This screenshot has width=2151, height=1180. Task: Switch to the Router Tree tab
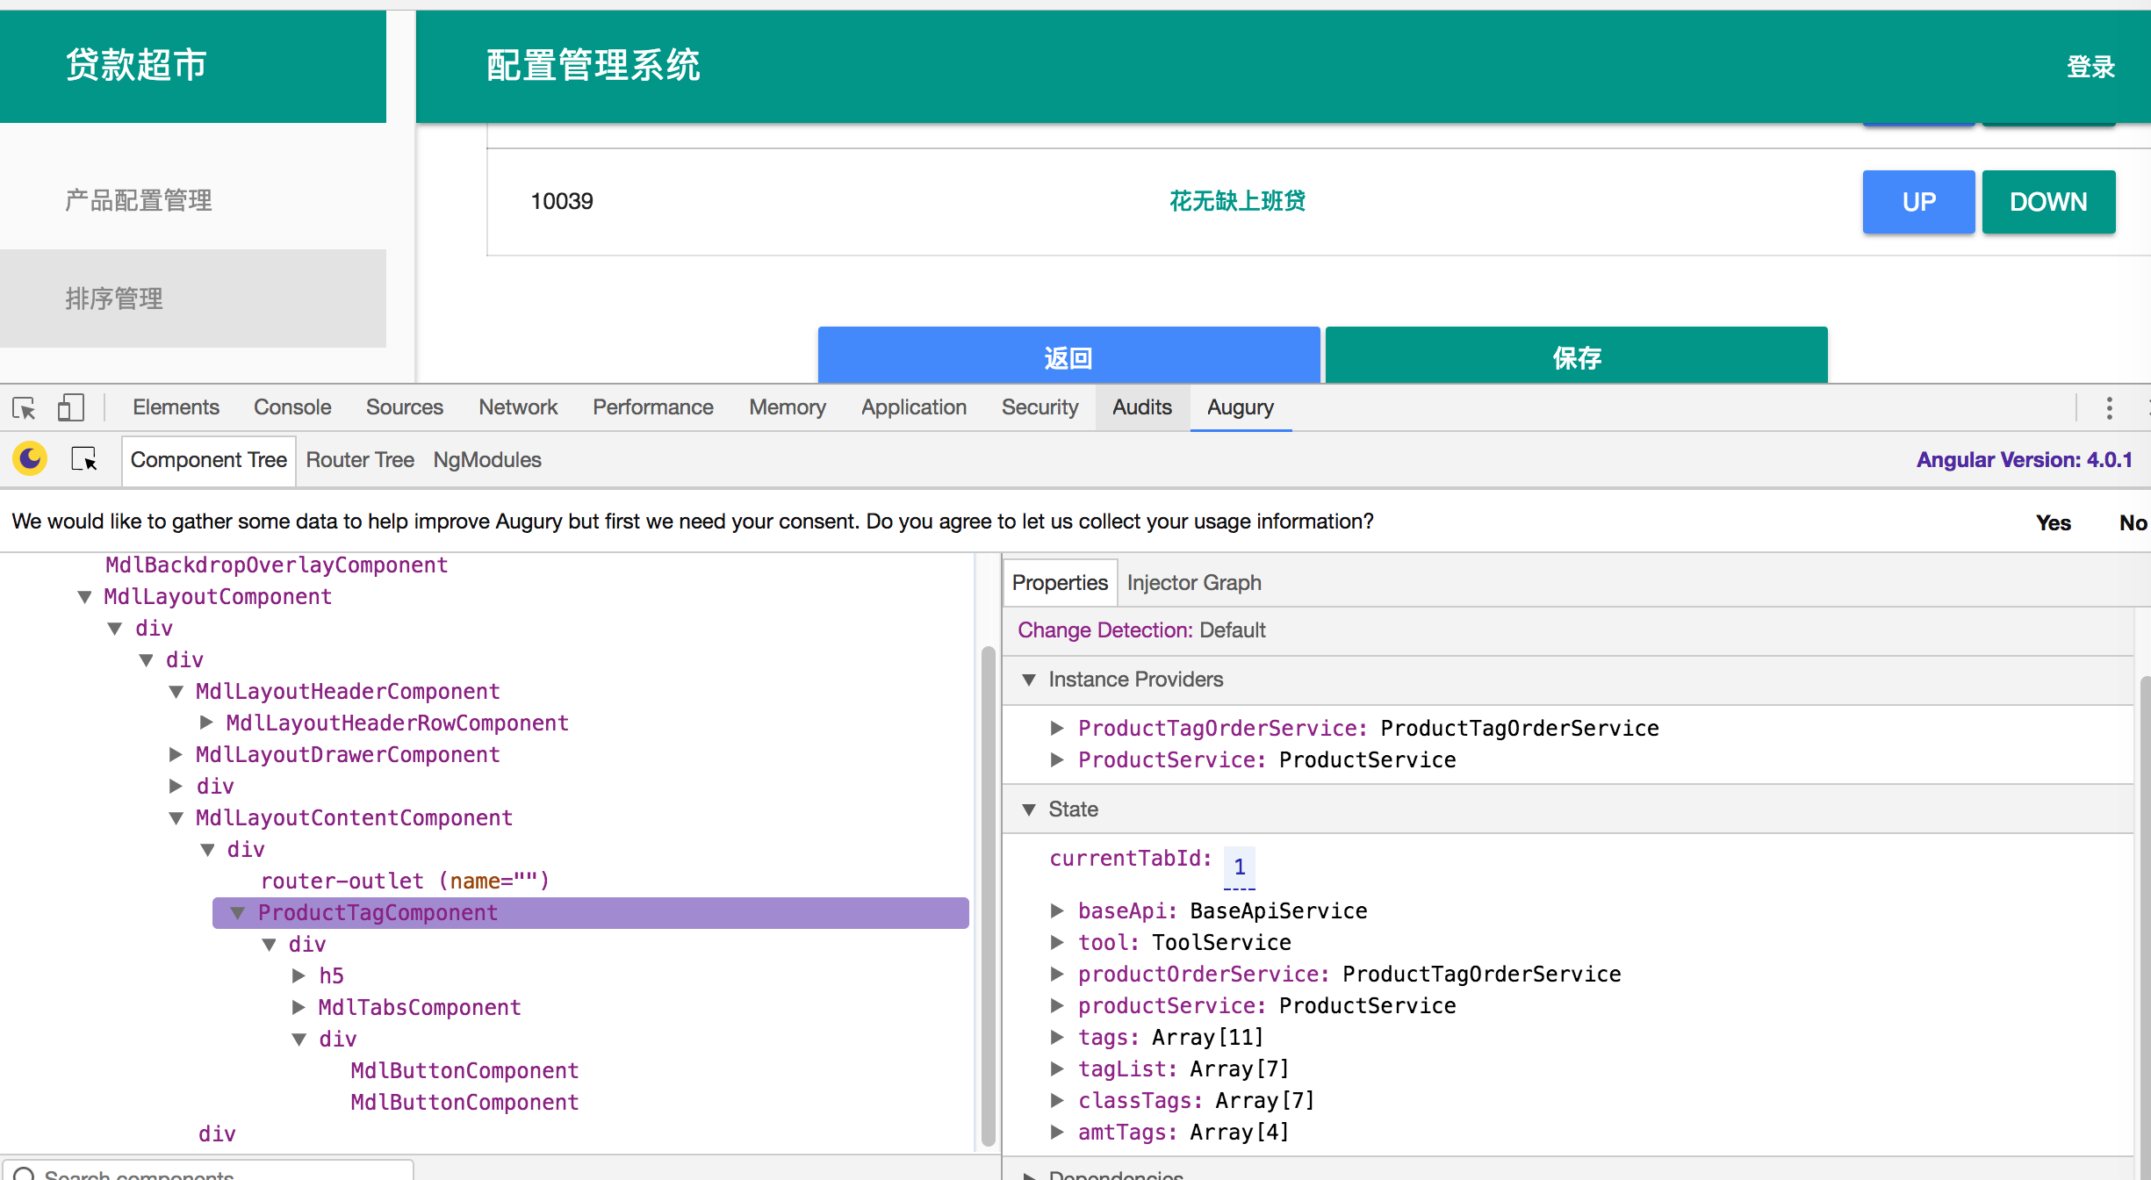[x=360, y=460]
